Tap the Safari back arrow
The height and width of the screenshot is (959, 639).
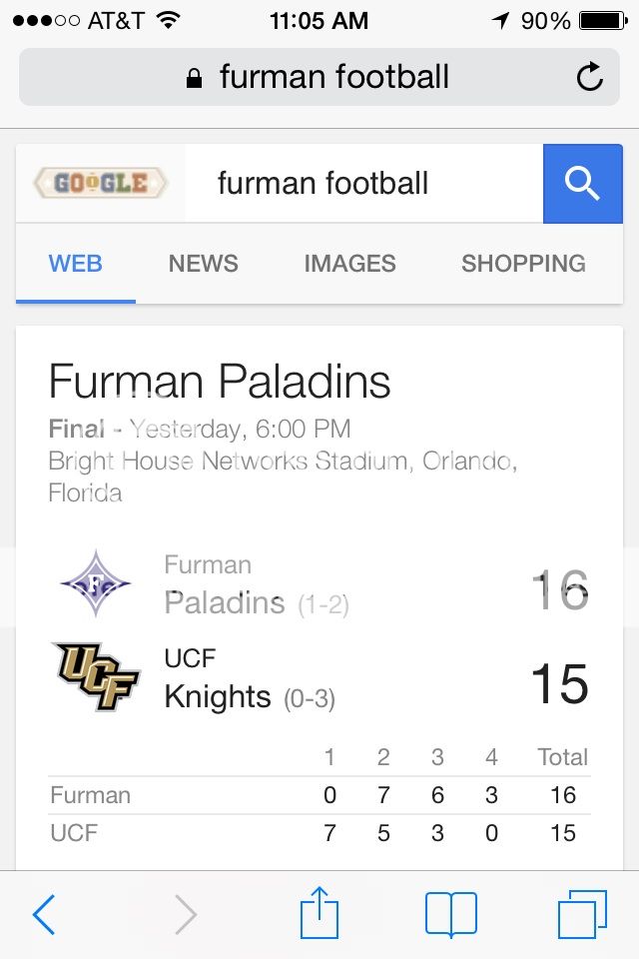click(44, 914)
